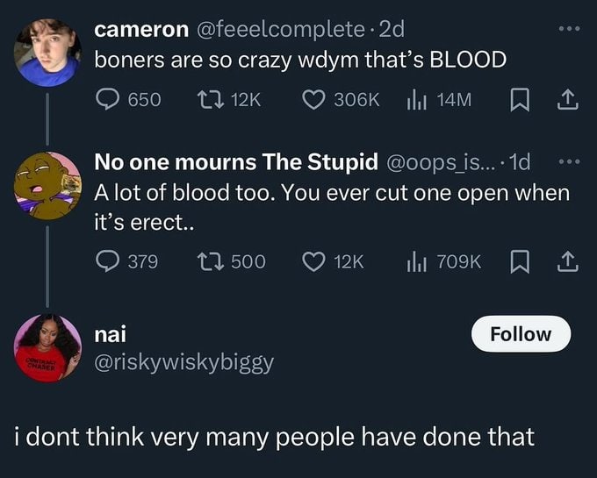
Task: View analytics for cameron's 14M-view tweet
Action: click(x=415, y=99)
